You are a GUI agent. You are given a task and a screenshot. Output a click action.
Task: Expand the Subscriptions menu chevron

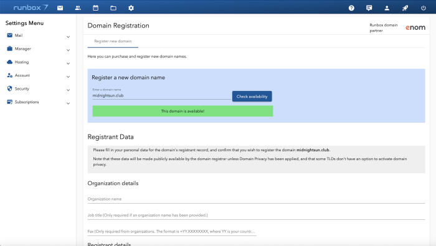click(68, 103)
